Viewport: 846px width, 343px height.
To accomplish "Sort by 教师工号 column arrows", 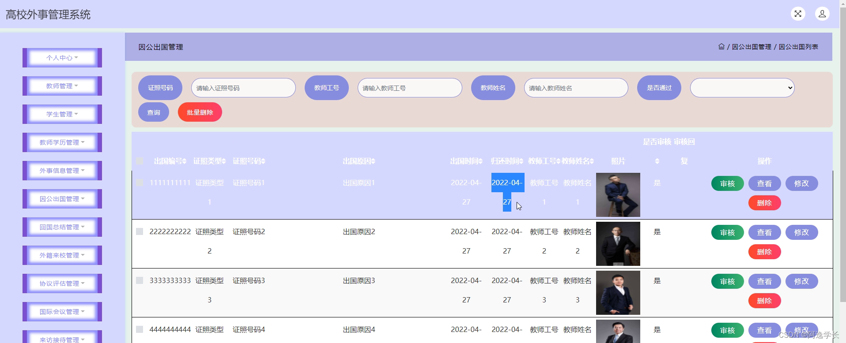I will (558, 161).
